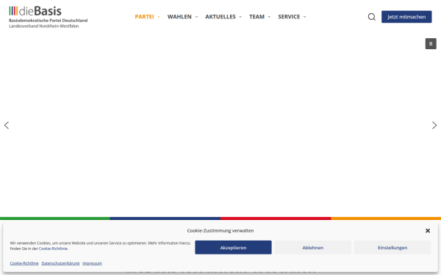The height and width of the screenshot is (275, 441).
Task: Advance to the next slide arrow
Action: 434,125
